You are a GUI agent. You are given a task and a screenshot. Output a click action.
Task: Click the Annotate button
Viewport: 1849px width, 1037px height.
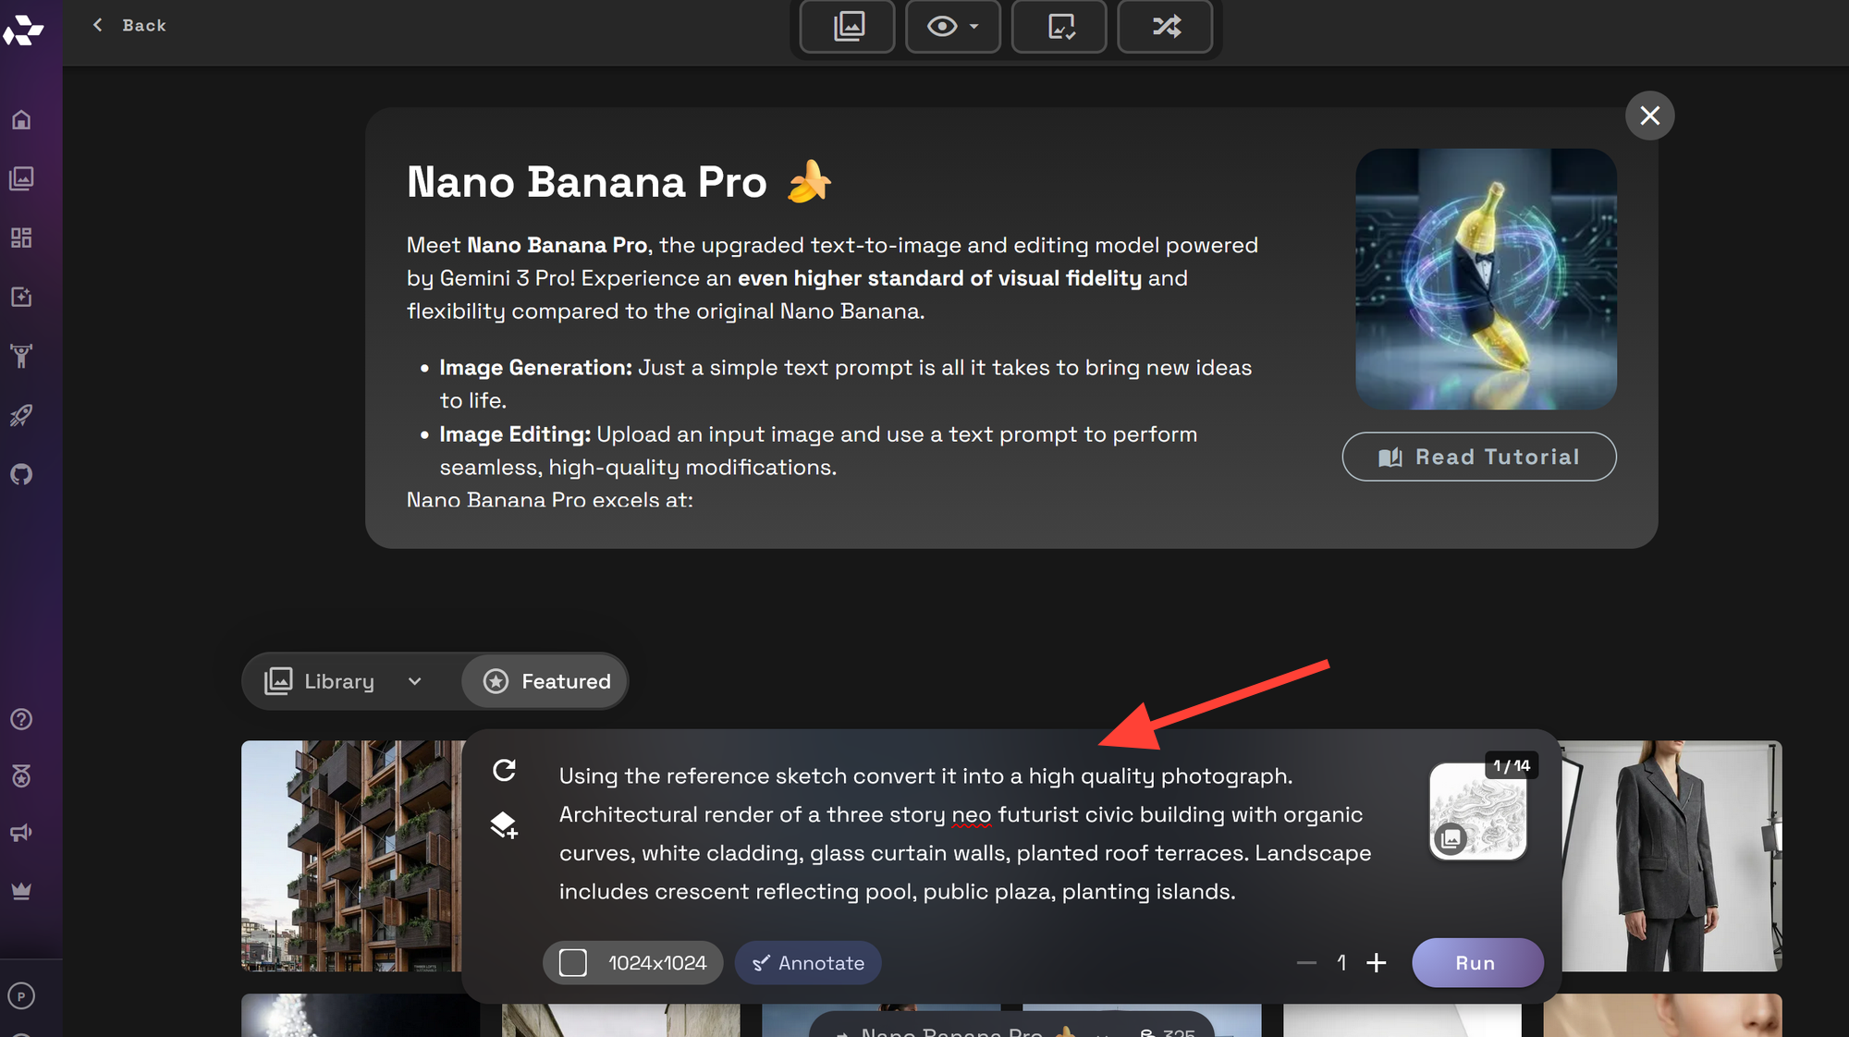coord(808,963)
